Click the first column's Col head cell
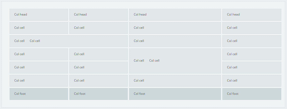The height and width of the screenshot is (109, 287). [x=39, y=15]
